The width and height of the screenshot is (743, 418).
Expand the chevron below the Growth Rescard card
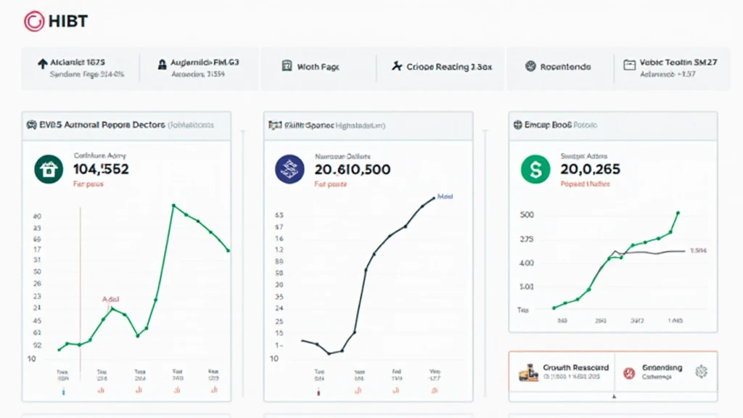coord(613,397)
